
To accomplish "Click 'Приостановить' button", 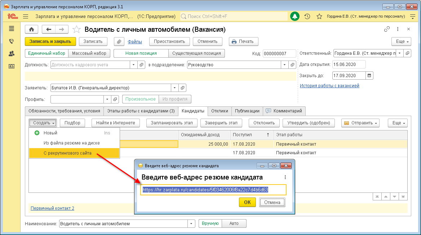I will pyautogui.click(x=169, y=41).
